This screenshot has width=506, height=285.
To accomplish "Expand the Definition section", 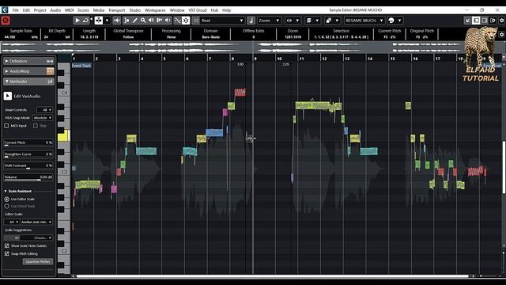I will 6,61.
